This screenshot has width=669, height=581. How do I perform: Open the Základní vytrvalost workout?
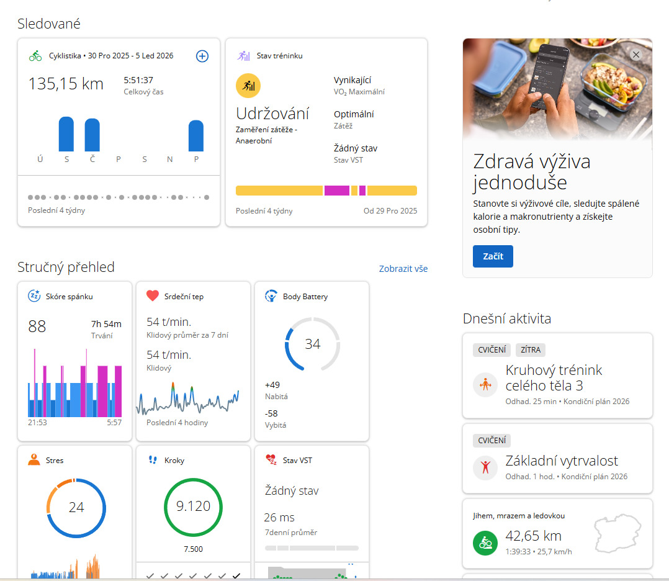coord(562,461)
